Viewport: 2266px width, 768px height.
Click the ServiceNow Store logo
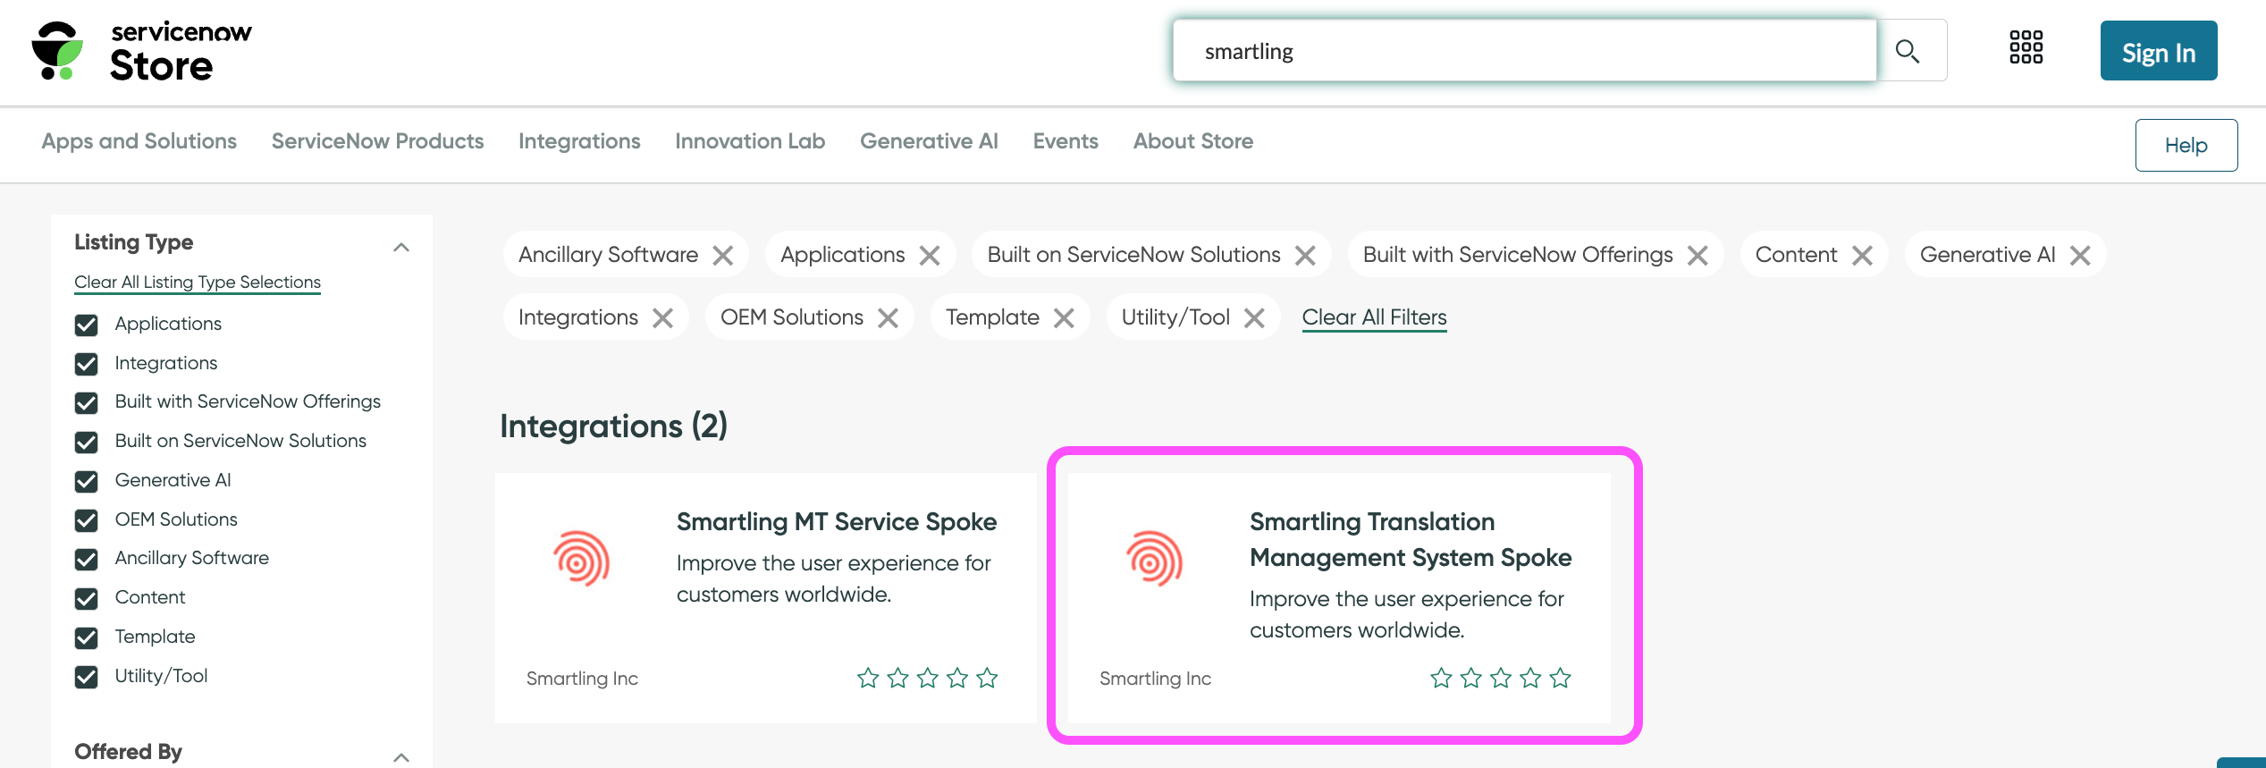(142, 51)
